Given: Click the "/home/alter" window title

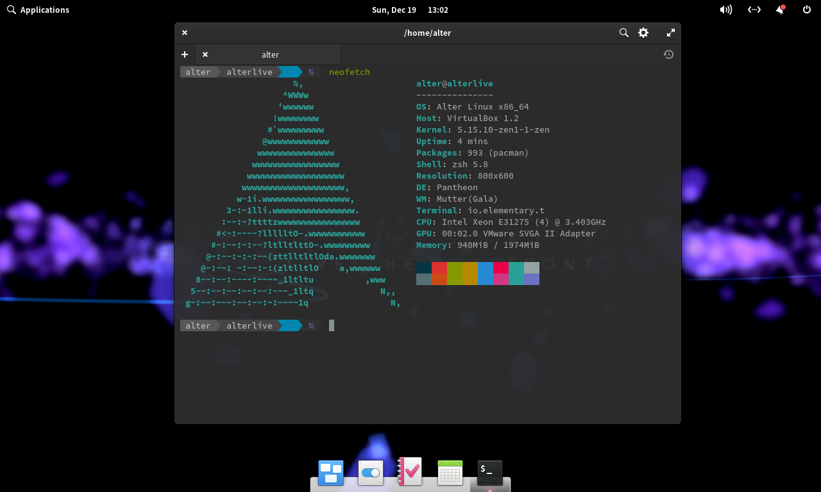Looking at the screenshot, I should click(x=427, y=33).
